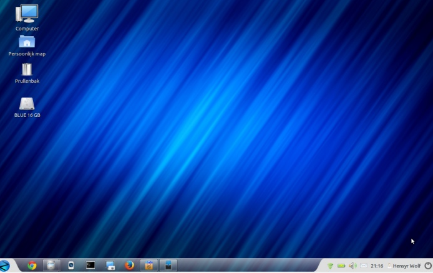433x273 pixels.
Task: Click the 21:16 clock
Action: point(377,266)
